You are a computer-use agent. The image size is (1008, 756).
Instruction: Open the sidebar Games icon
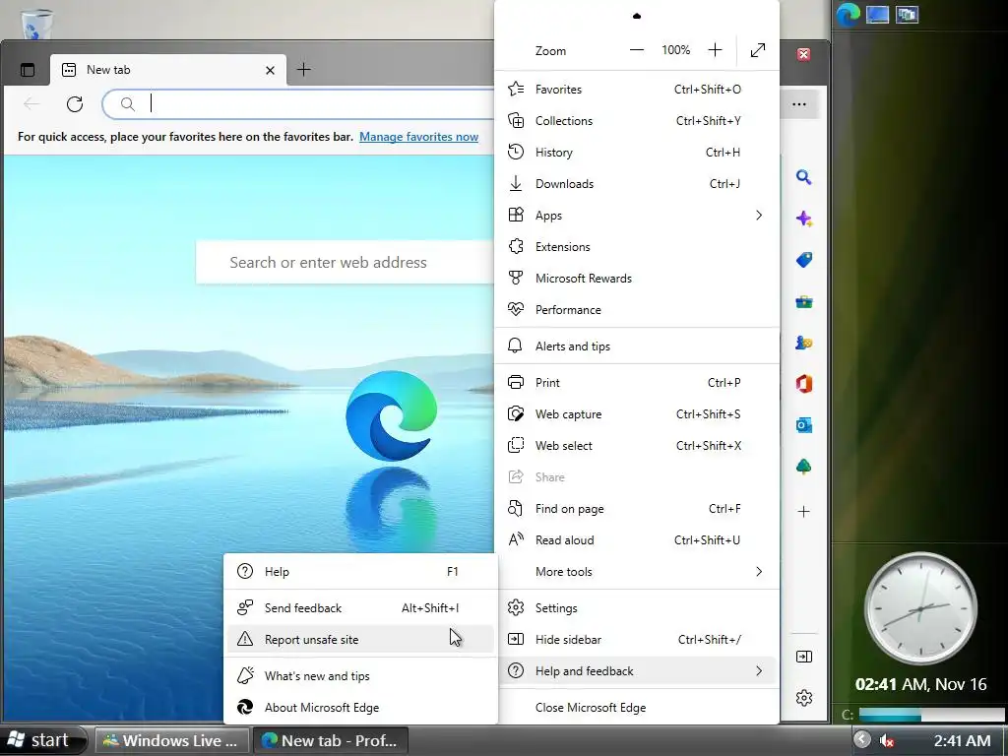tap(803, 343)
